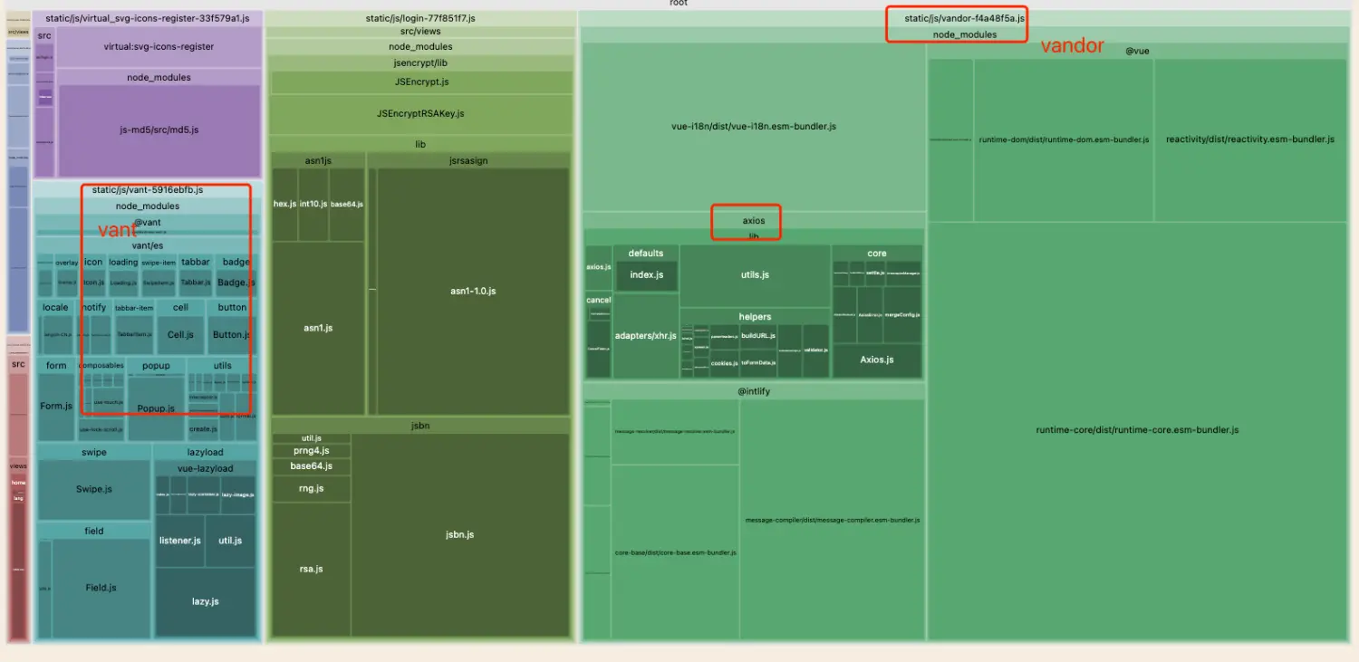Select the message-compiler.esm-bundler.js block
This screenshot has width=1359, height=662.
[832, 521]
